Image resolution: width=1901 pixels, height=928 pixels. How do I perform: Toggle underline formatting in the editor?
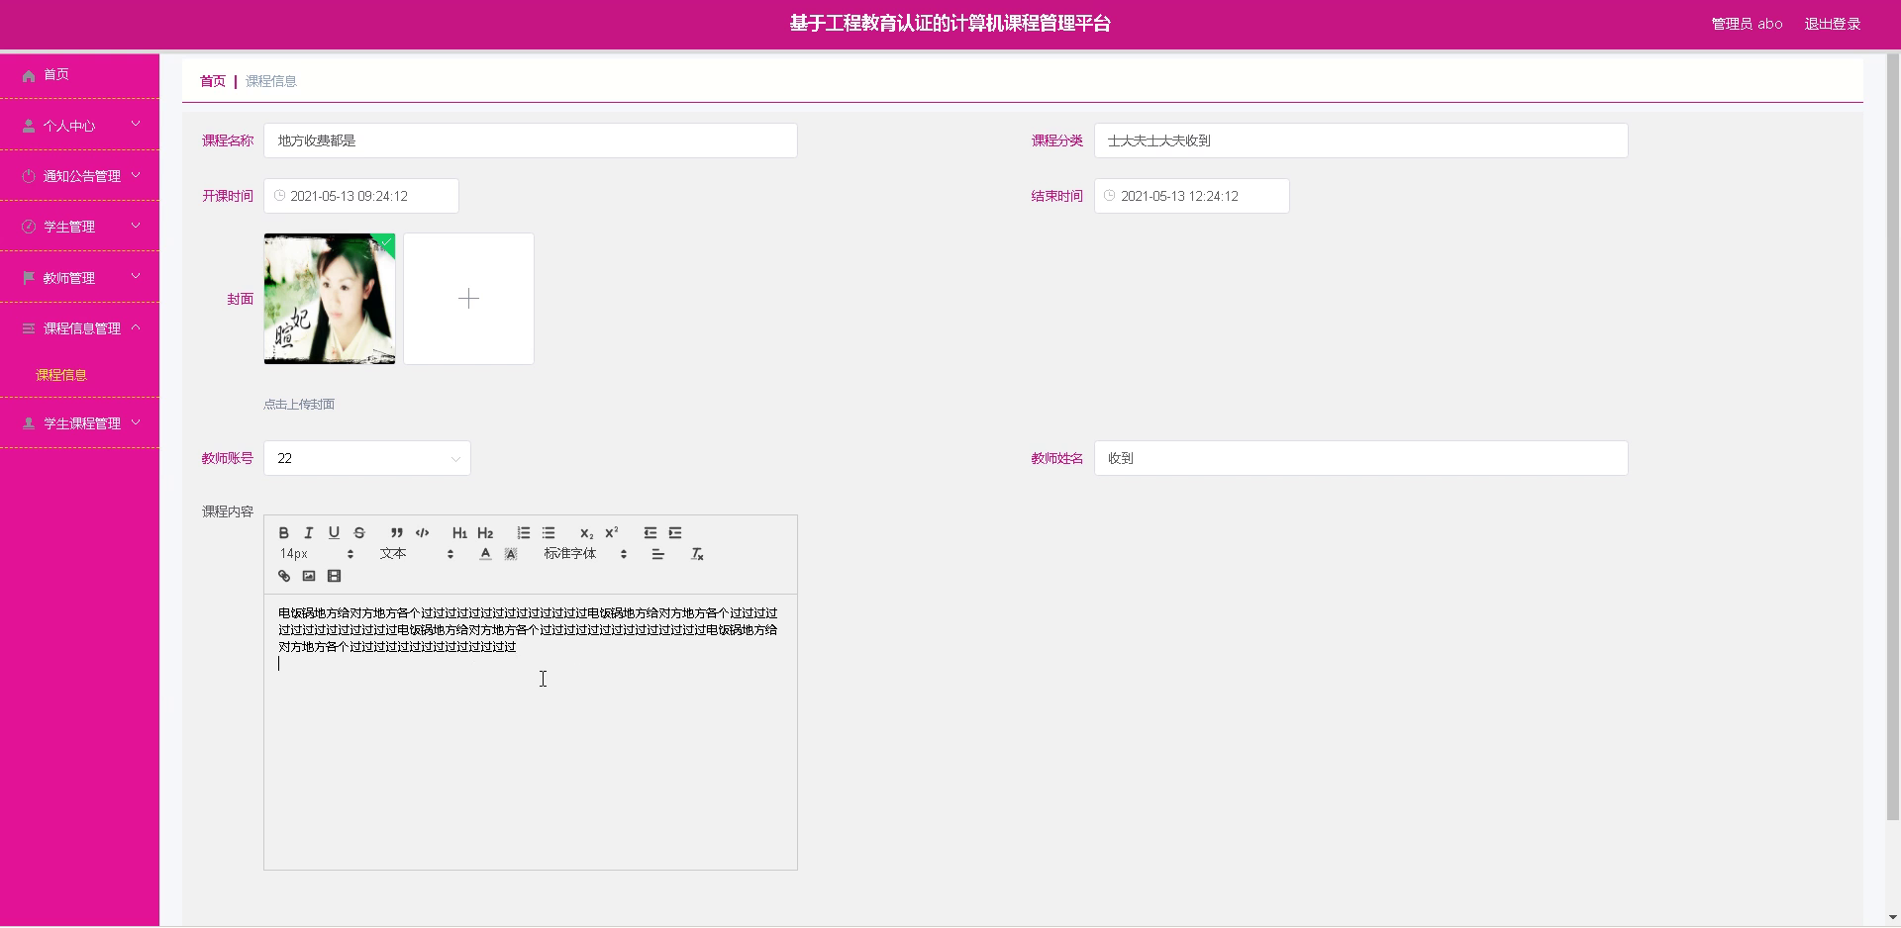tap(334, 532)
